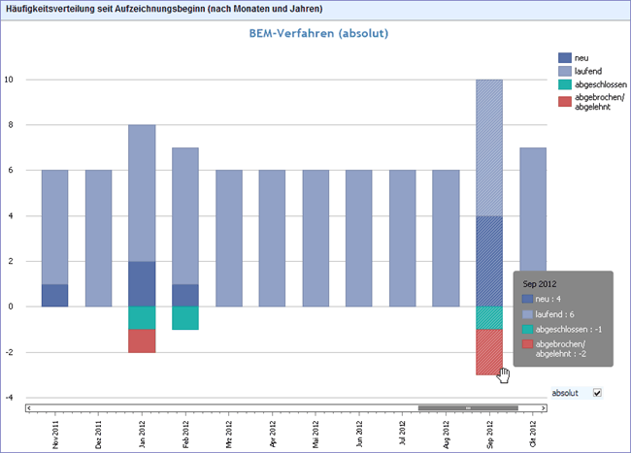Screen dimensions: 631x453
Task: Select the Jan 2012 abgeschlossen segment
Action: point(142,318)
